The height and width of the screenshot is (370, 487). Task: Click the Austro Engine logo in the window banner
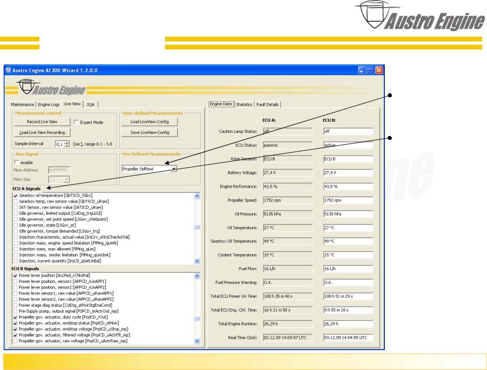[x=51, y=87]
